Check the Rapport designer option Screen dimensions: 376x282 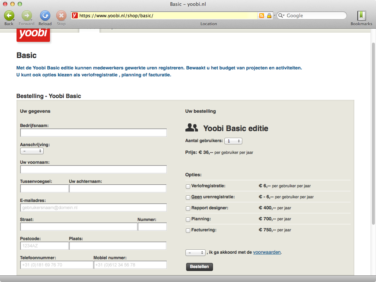188,209
